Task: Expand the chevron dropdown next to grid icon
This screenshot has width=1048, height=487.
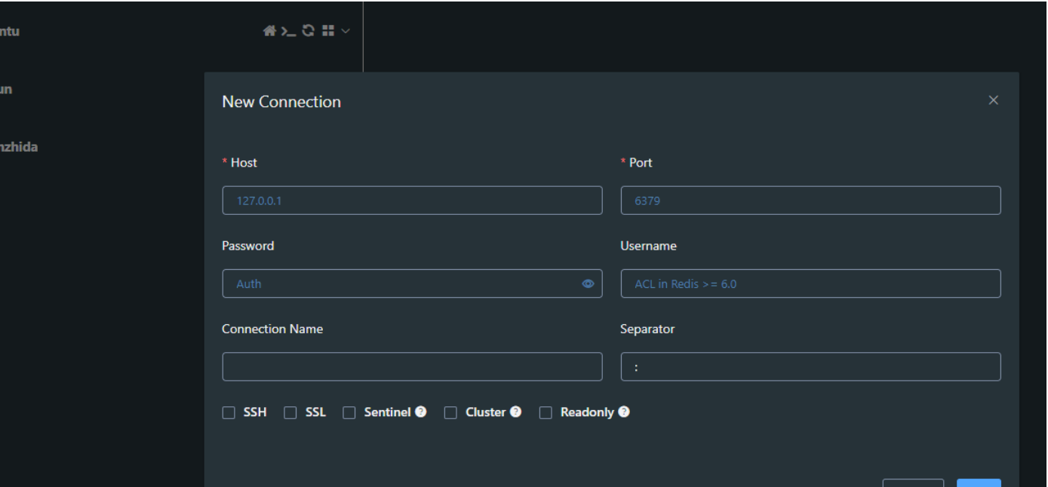Action: click(x=346, y=31)
